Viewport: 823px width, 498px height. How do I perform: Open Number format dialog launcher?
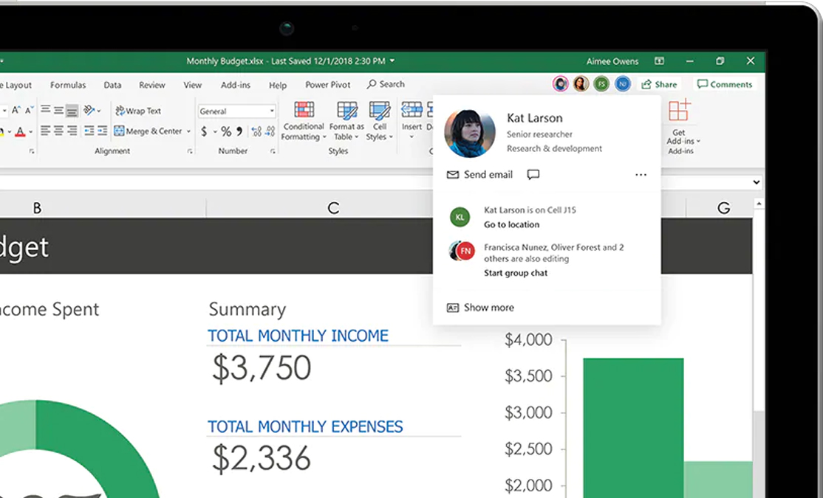pos(273,151)
